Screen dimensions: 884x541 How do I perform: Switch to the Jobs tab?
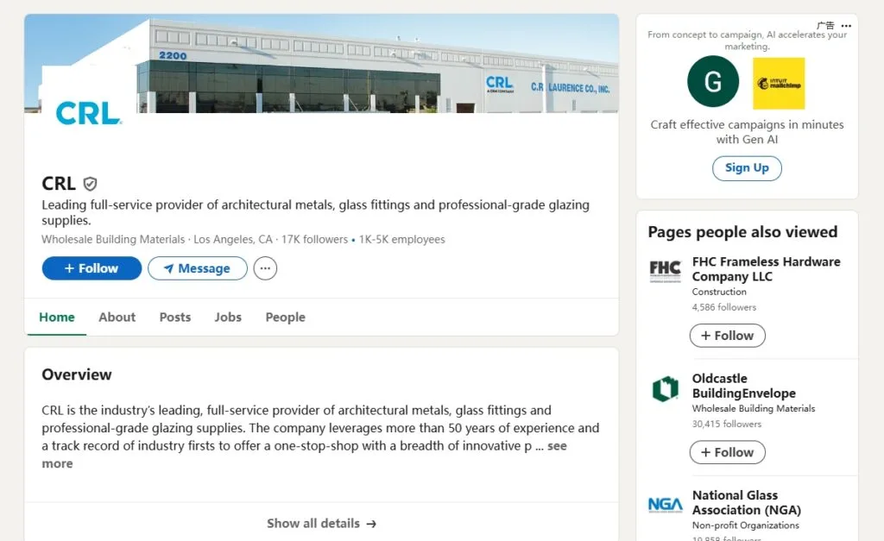pyautogui.click(x=228, y=318)
